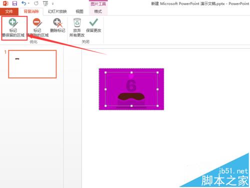Viewport: 250px width, 188px height.
Task: Open the View (视图) tab
Action: [x=79, y=11]
